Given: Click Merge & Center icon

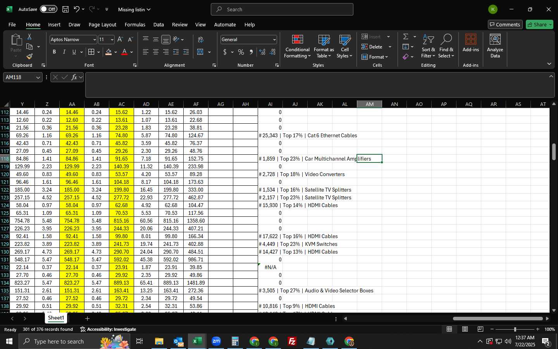Looking at the screenshot, I should (x=200, y=52).
